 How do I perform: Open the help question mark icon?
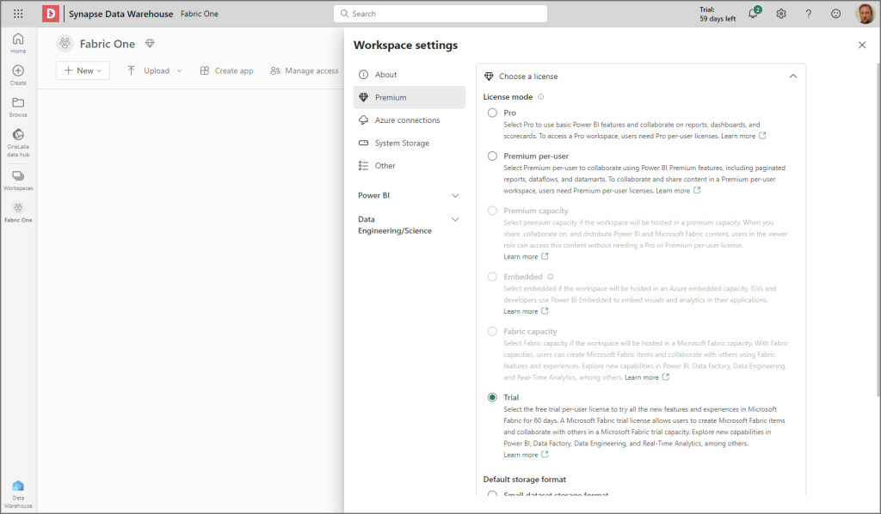point(809,14)
